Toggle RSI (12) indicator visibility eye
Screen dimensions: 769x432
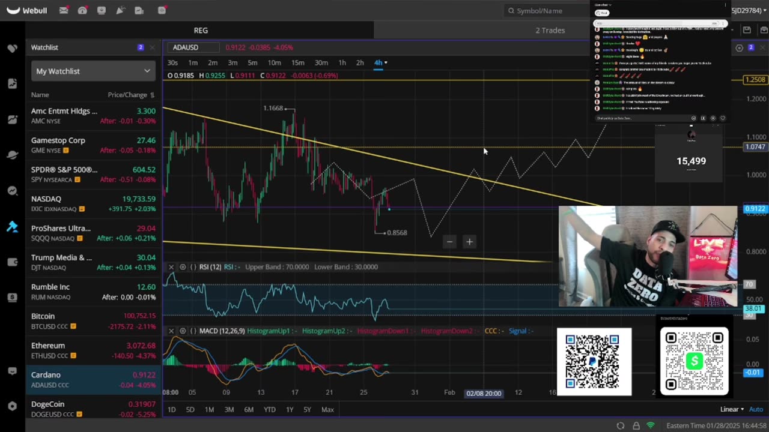click(x=183, y=267)
